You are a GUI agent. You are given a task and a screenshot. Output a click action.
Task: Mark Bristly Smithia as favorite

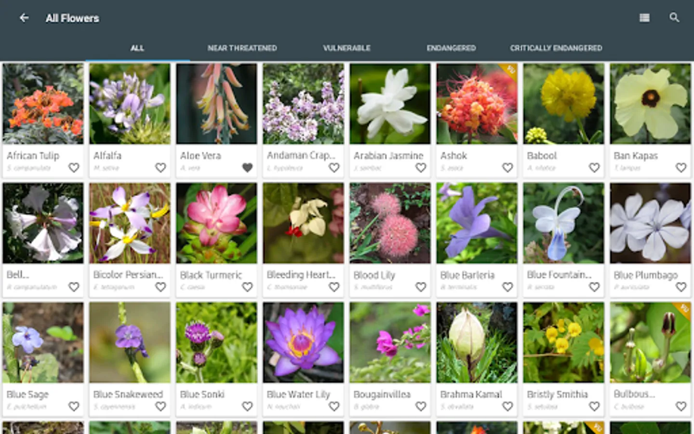pos(594,407)
